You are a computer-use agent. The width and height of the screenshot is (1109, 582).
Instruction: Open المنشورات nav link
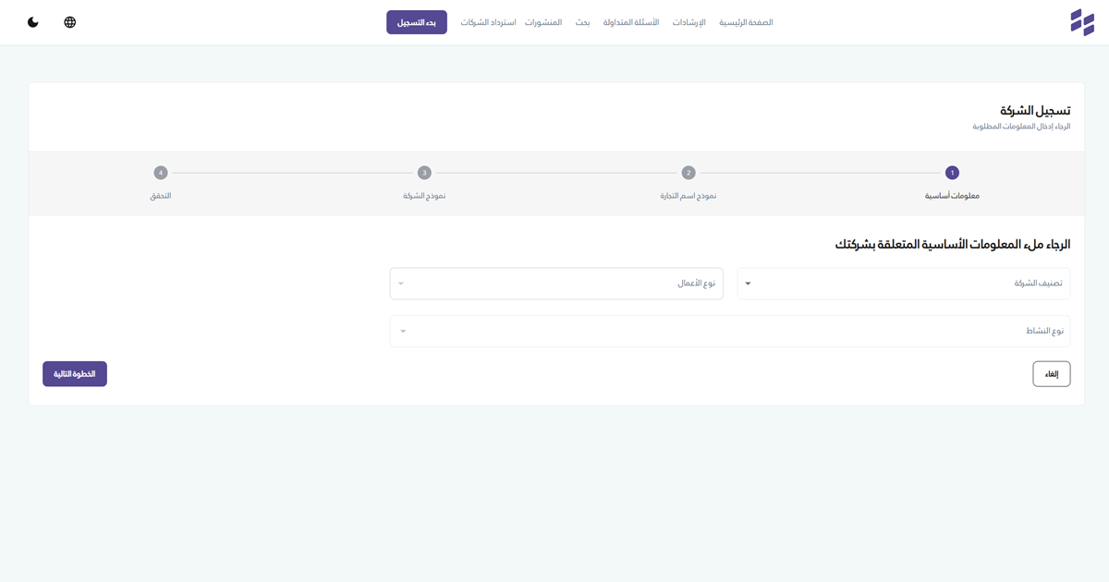[x=543, y=22]
